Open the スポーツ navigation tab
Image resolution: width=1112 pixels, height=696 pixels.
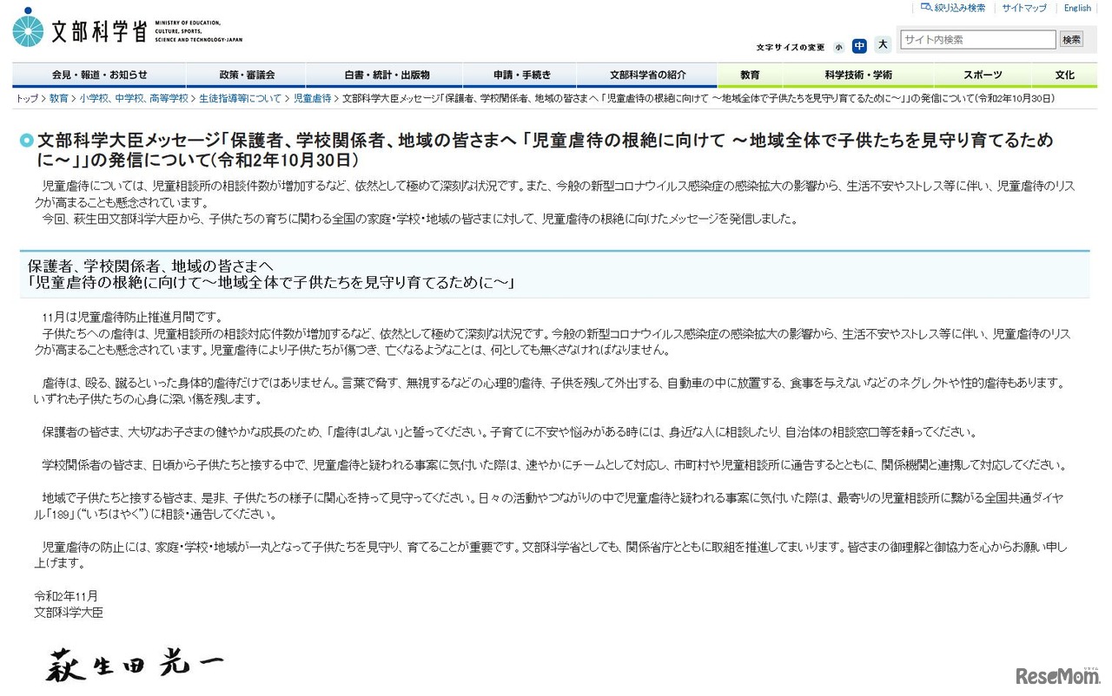tap(982, 75)
